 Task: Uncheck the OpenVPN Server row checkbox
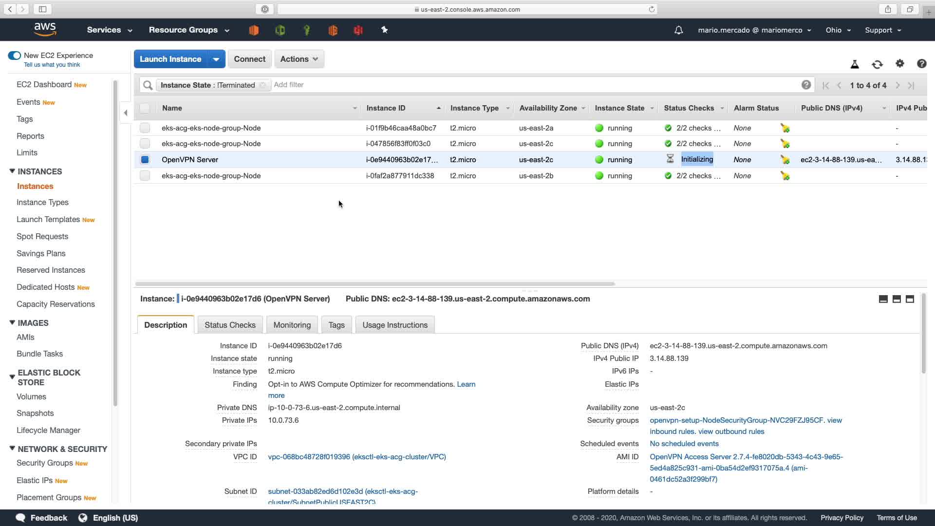145,160
